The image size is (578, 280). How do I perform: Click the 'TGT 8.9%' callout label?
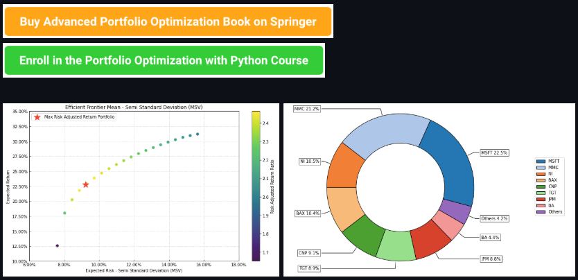pyautogui.click(x=308, y=268)
